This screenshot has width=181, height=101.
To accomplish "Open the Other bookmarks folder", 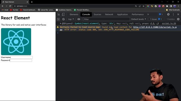I will 173,10.
